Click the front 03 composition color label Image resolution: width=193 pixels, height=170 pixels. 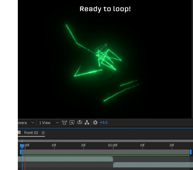tap(19, 132)
